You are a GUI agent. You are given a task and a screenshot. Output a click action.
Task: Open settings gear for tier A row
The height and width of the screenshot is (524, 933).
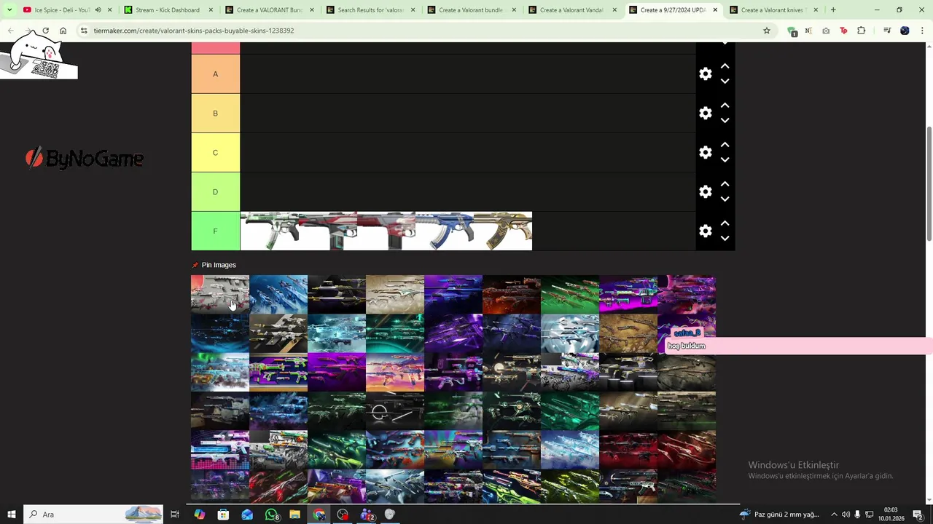click(x=705, y=74)
